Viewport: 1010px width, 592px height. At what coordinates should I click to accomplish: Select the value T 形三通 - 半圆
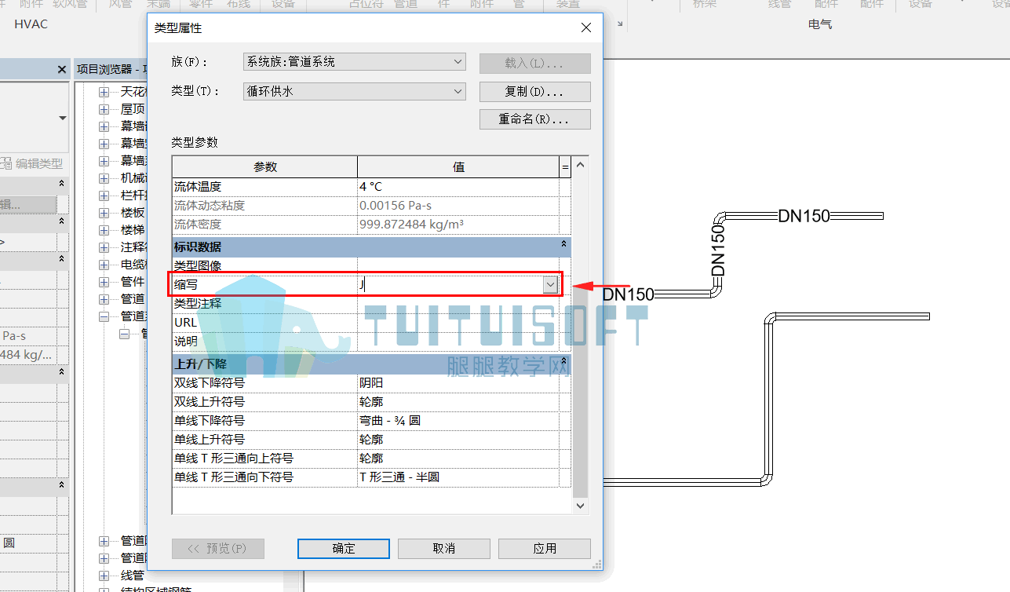pos(458,477)
